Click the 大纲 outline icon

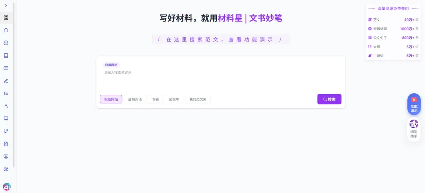(370, 47)
